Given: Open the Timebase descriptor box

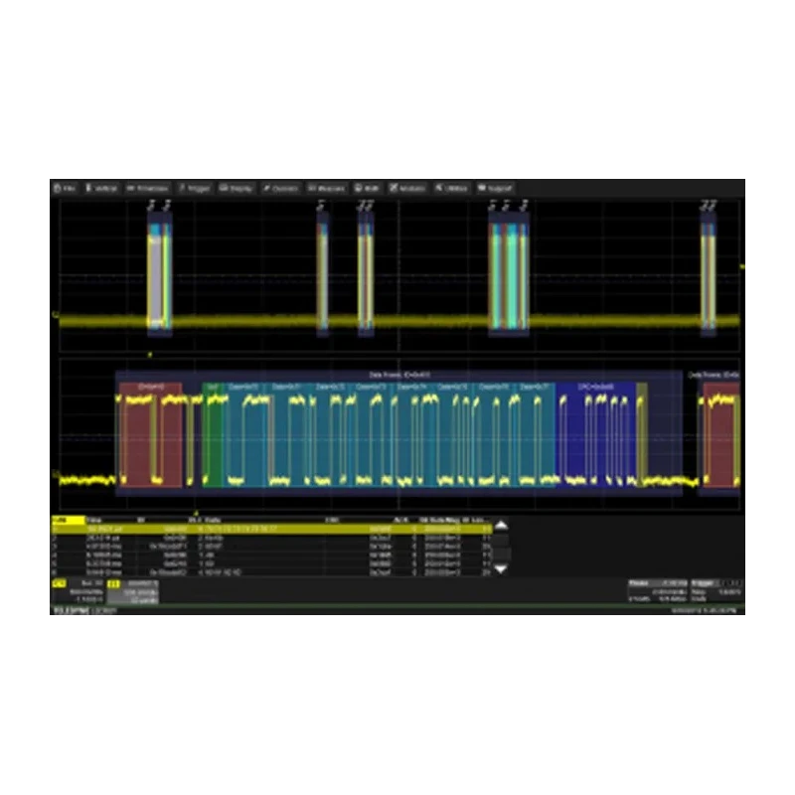Looking at the screenshot, I should coord(658,591).
